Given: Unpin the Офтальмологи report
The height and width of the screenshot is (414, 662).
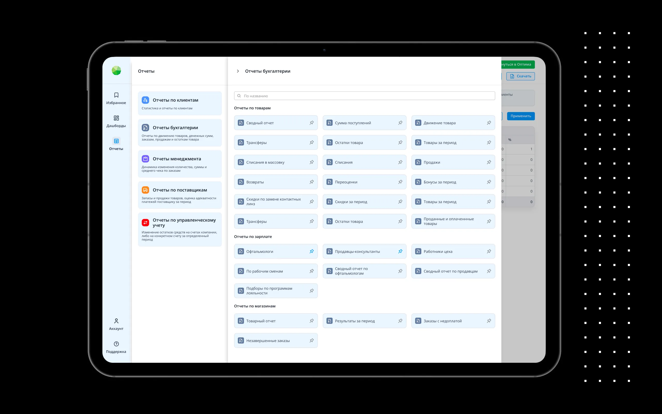Looking at the screenshot, I should (312, 251).
